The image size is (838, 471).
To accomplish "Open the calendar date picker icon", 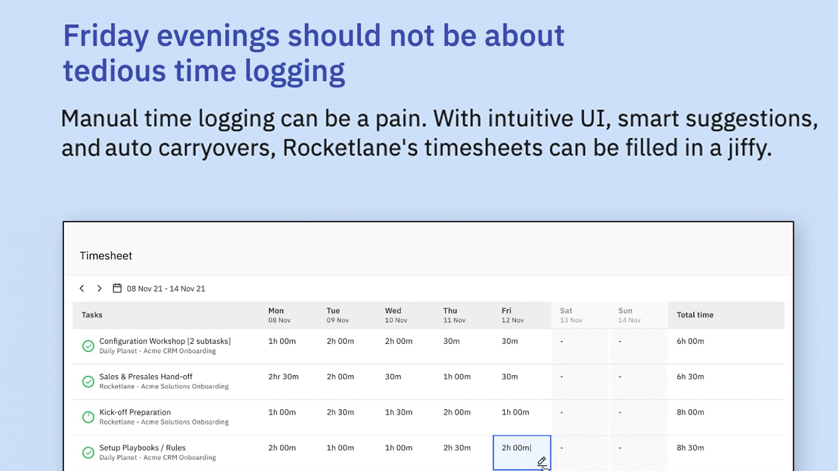I will (x=117, y=288).
